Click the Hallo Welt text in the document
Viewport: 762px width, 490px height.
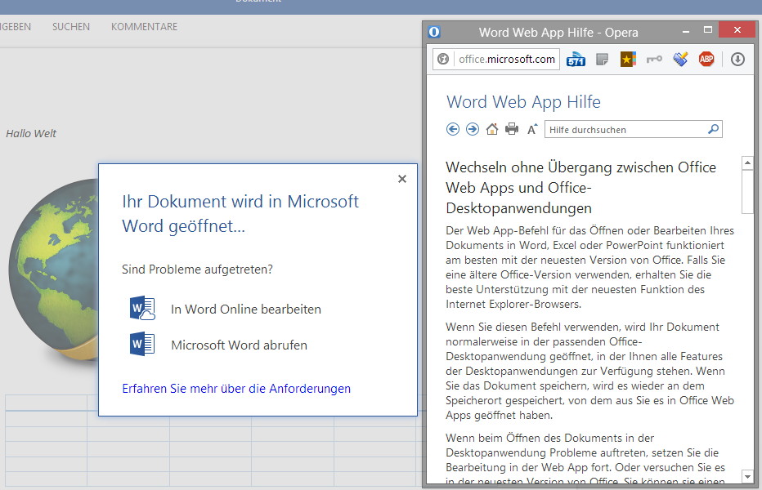pos(31,134)
